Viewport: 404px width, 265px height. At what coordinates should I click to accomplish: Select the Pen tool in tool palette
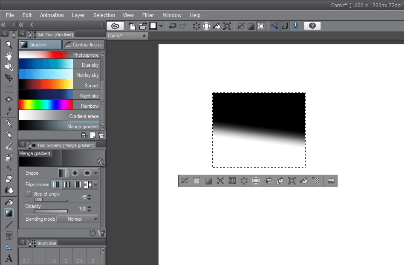coord(9,124)
